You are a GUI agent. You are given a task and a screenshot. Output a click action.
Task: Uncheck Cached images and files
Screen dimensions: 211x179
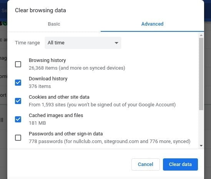18,119
